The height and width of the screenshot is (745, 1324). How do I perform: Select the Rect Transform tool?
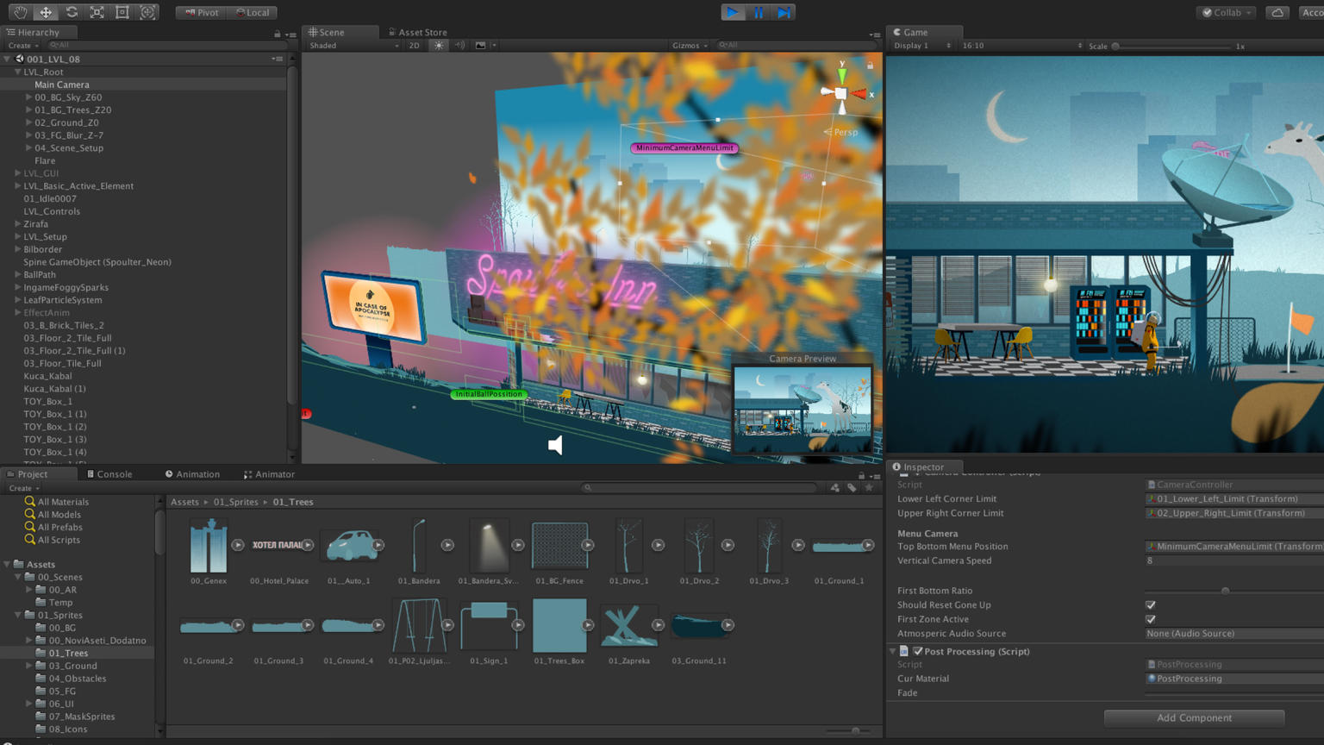click(x=122, y=12)
